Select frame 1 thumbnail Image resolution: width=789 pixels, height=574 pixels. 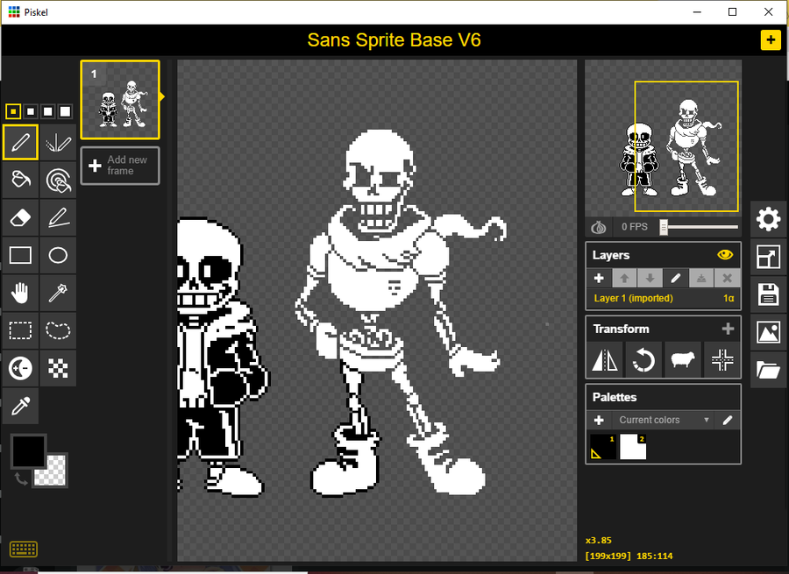[x=120, y=100]
